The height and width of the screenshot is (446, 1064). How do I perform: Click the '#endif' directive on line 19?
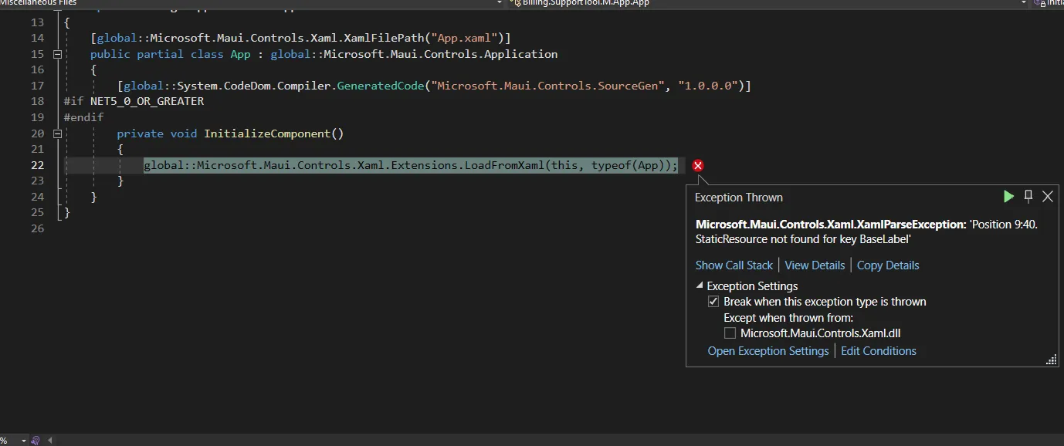click(83, 117)
